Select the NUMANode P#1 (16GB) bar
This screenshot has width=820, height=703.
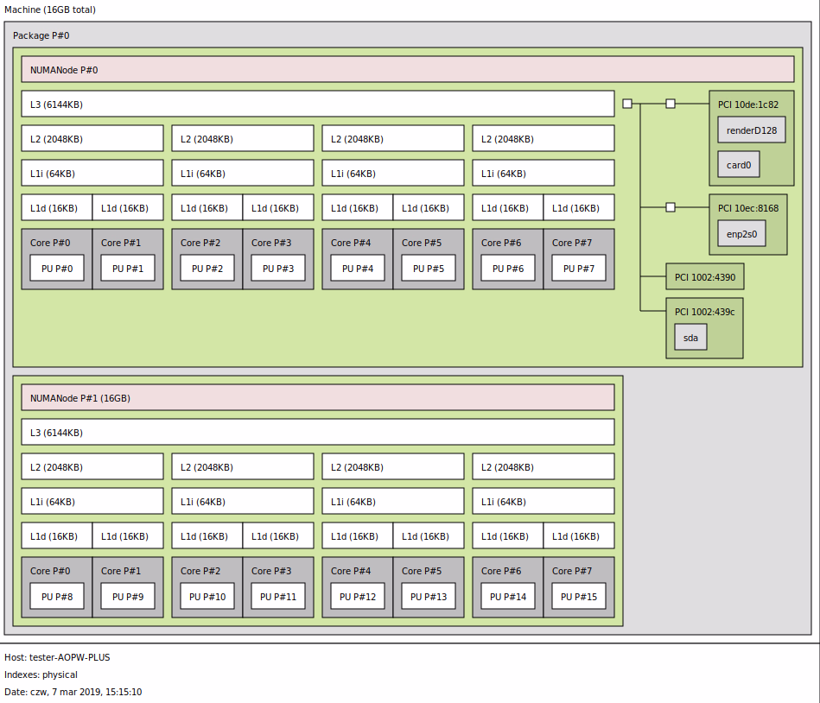(317, 398)
